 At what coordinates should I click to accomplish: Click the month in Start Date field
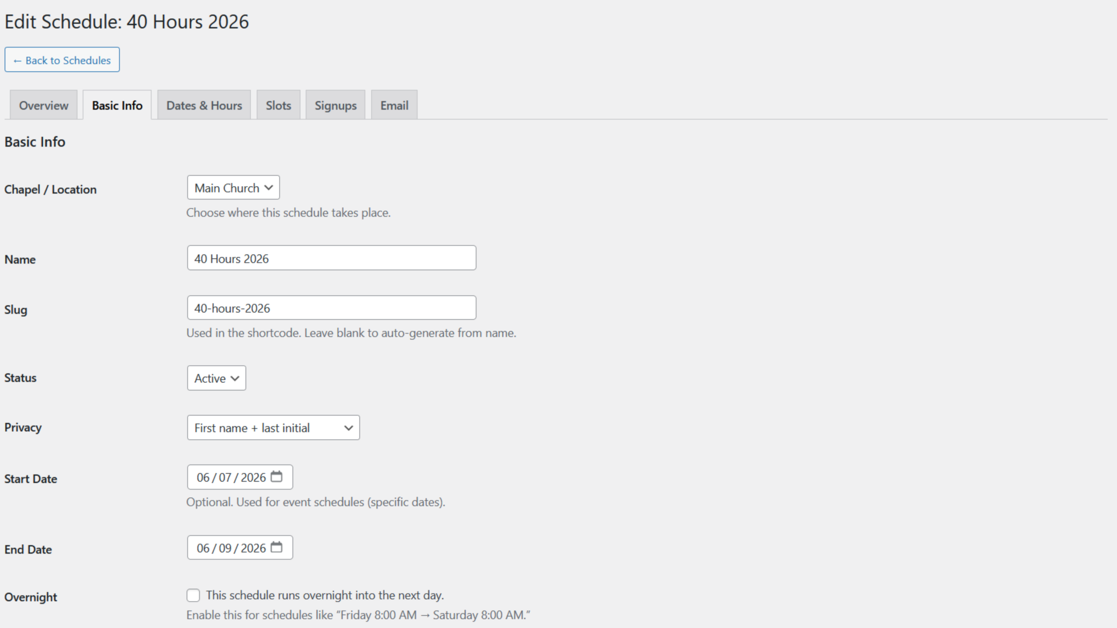point(203,478)
